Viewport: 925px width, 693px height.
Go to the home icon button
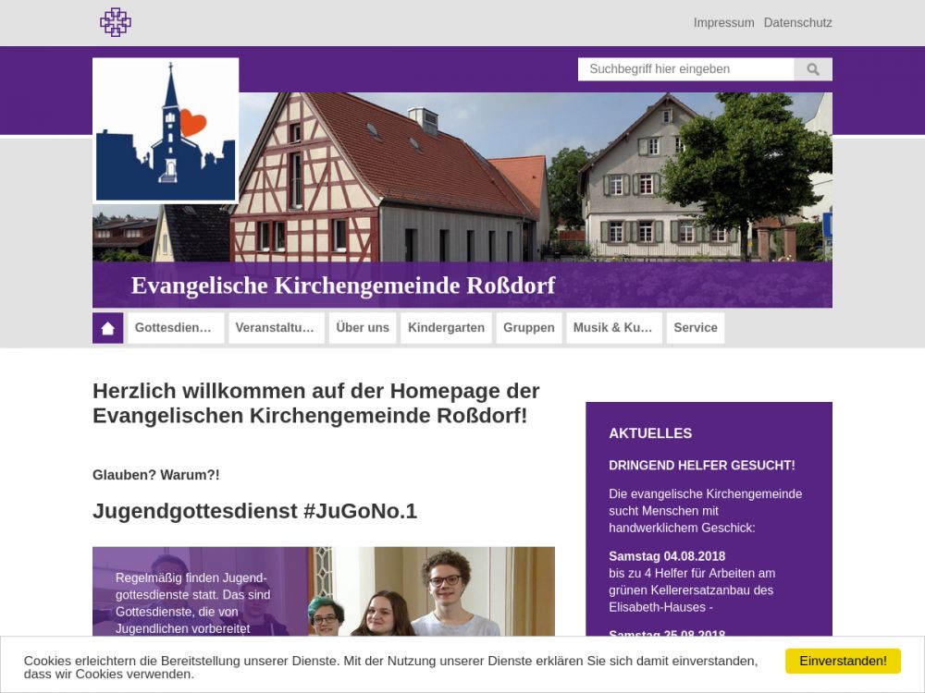coord(107,328)
